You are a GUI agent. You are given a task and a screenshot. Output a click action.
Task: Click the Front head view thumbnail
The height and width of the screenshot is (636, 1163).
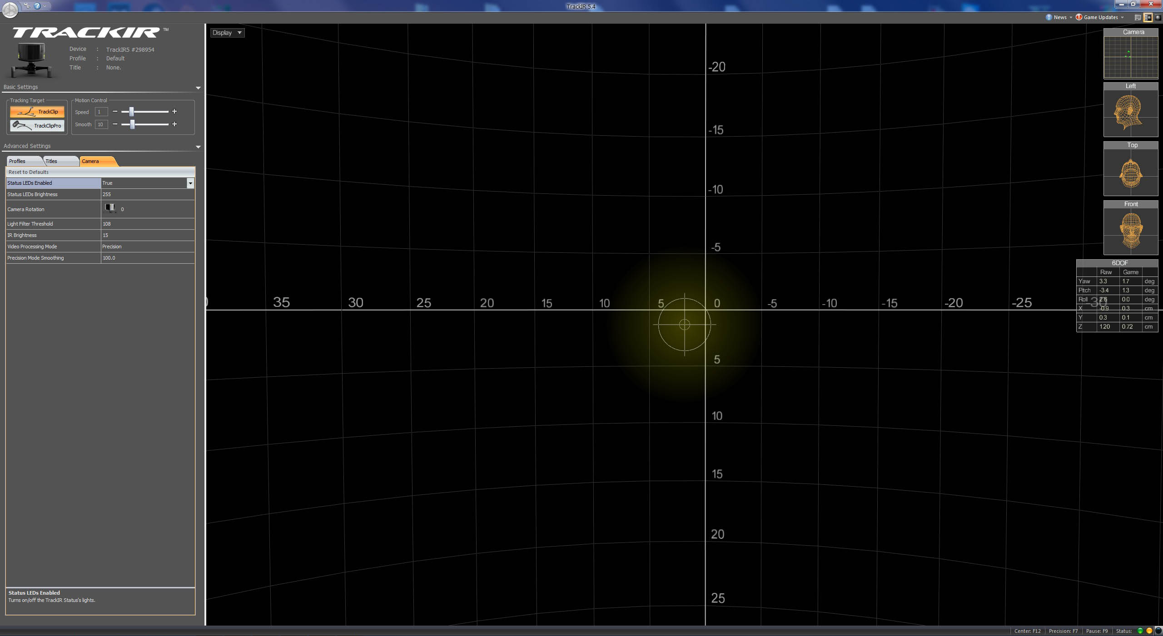(x=1131, y=231)
